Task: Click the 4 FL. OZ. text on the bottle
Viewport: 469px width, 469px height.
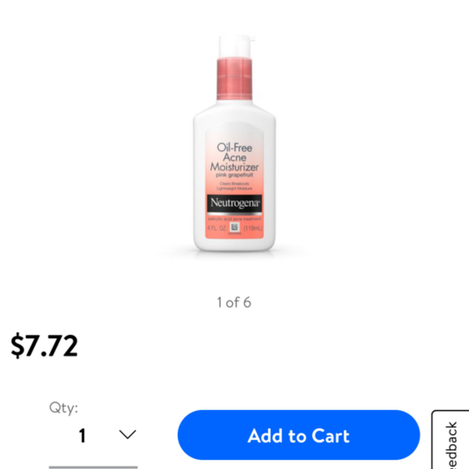Action: click(x=217, y=228)
